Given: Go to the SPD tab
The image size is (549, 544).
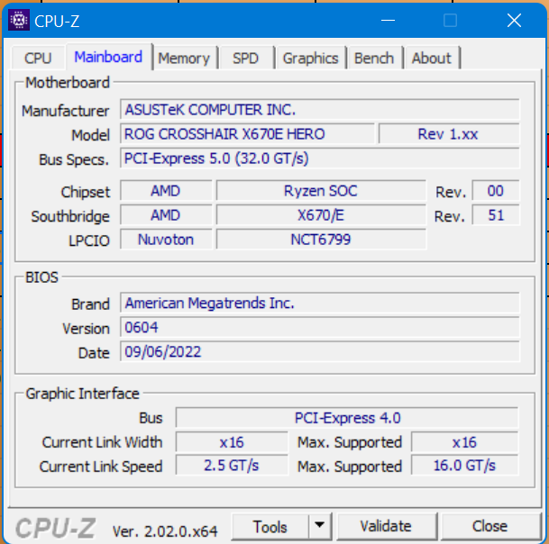Looking at the screenshot, I should [x=246, y=58].
